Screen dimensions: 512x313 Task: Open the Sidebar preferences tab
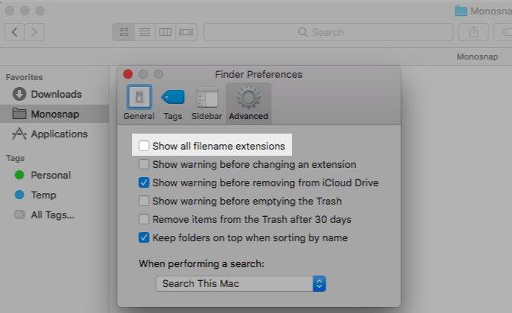[206, 102]
